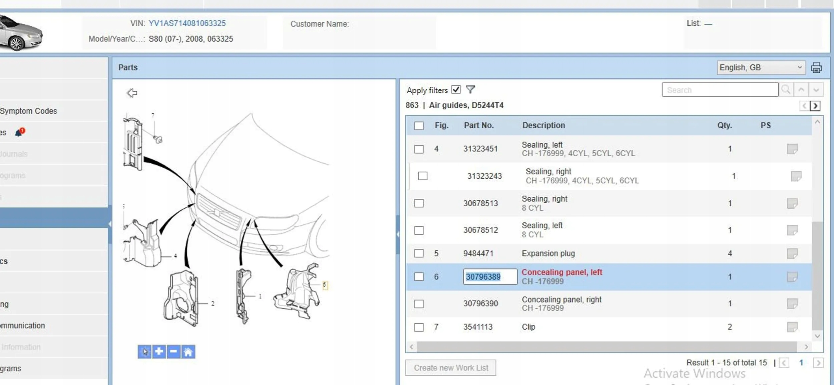
Task: Click Create new Work List button
Action: (x=450, y=368)
